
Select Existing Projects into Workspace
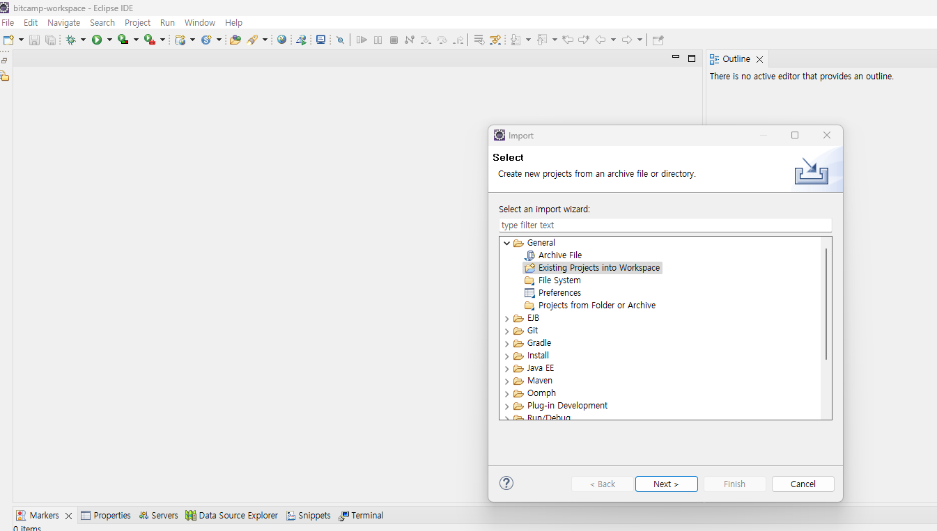(592, 268)
